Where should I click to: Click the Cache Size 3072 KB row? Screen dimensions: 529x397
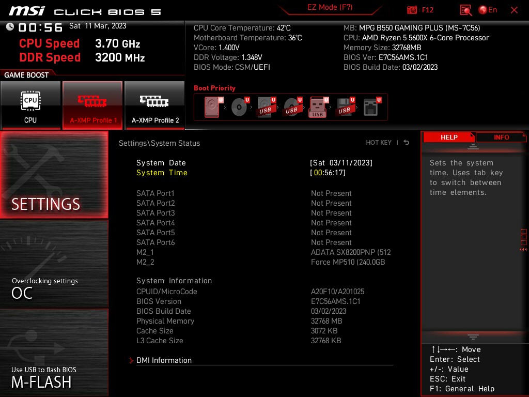point(237,330)
